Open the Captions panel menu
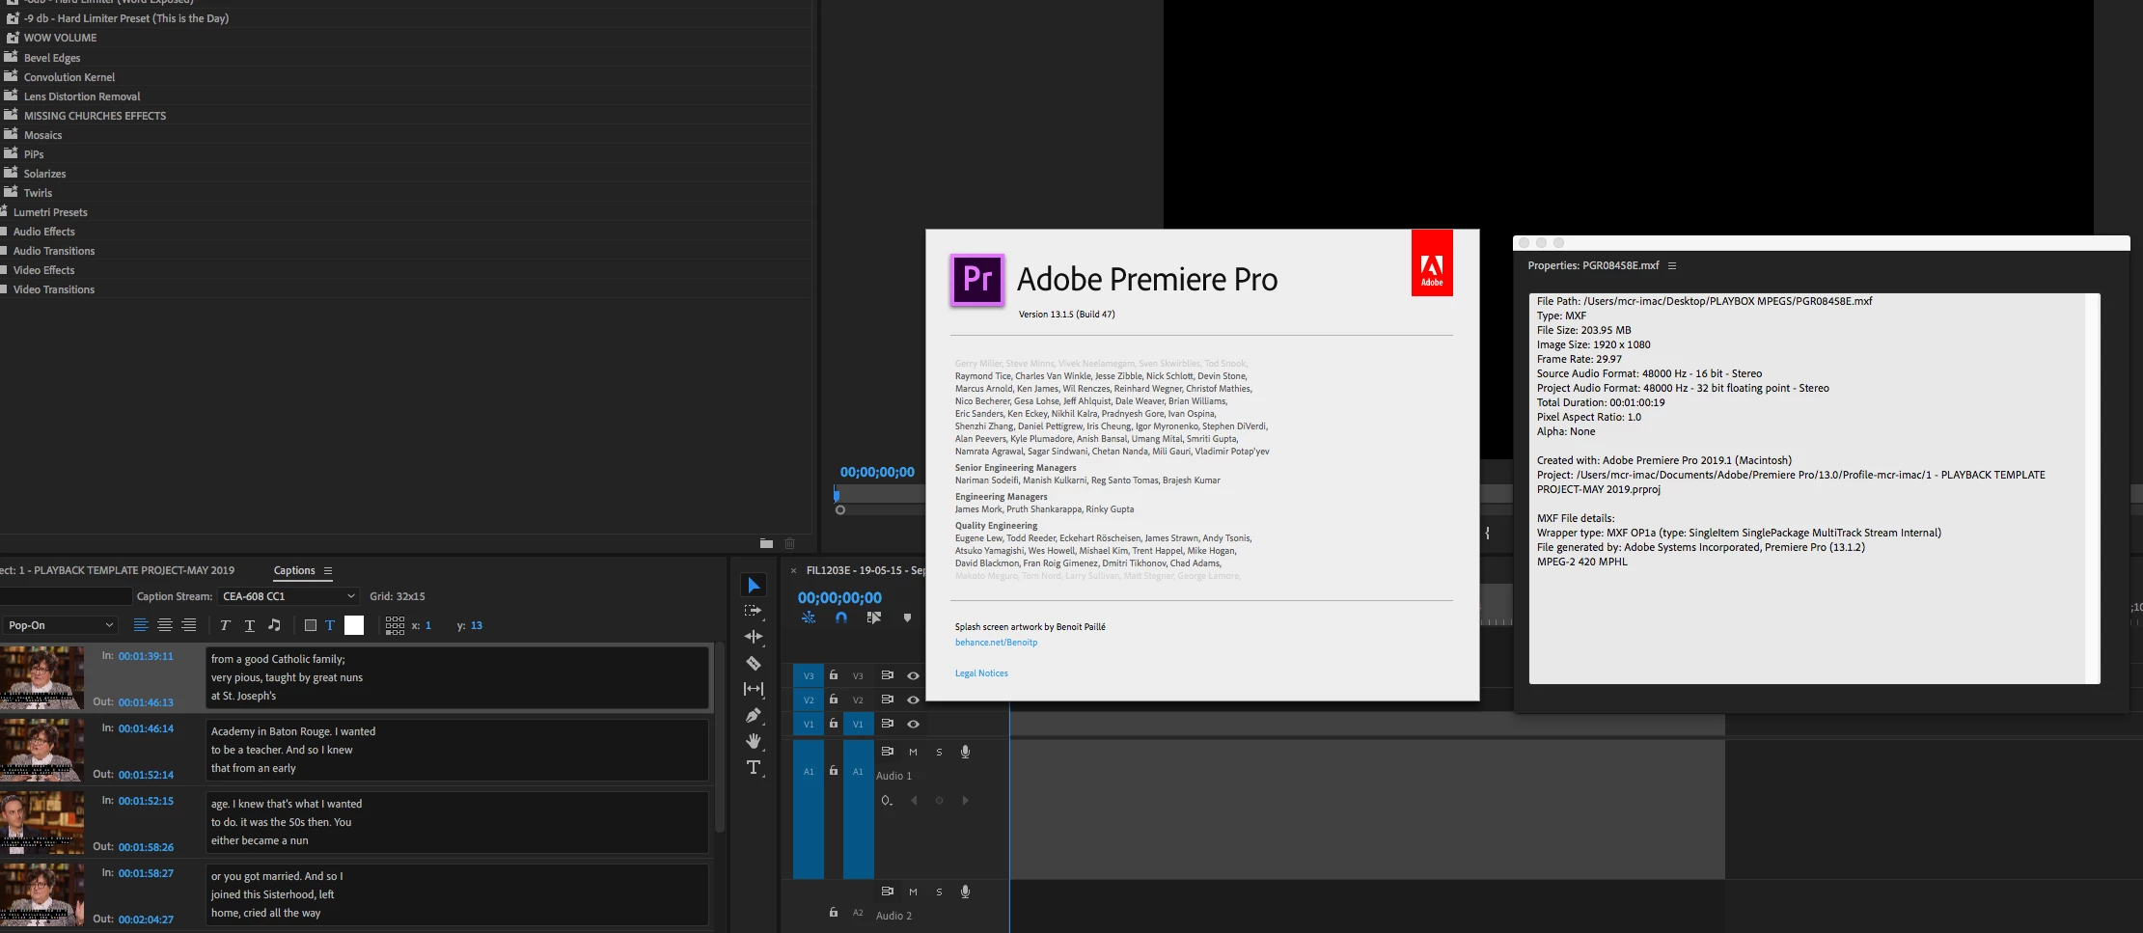 (x=328, y=570)
